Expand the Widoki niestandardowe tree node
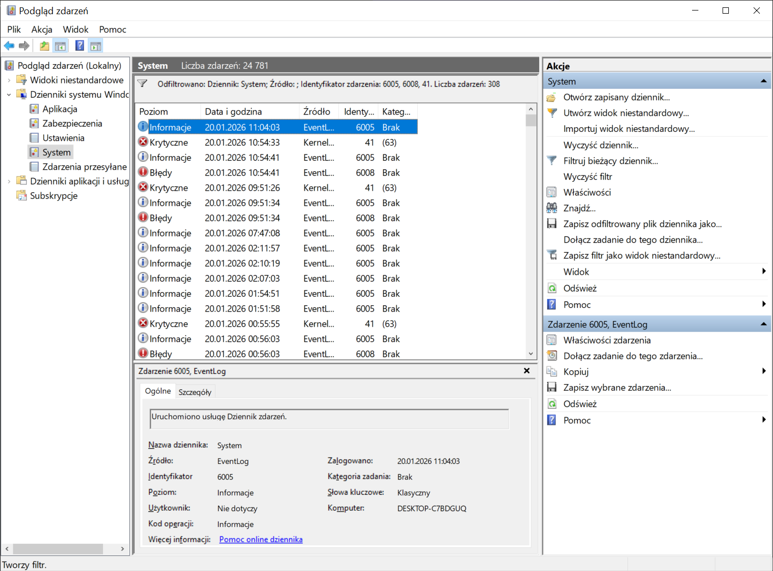This screenshot has width=773, height=571. click(x=9, y=80)
